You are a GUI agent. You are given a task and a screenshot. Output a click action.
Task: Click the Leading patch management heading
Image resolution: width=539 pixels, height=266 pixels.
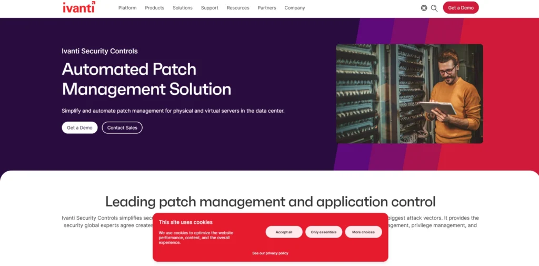point(270,202)
